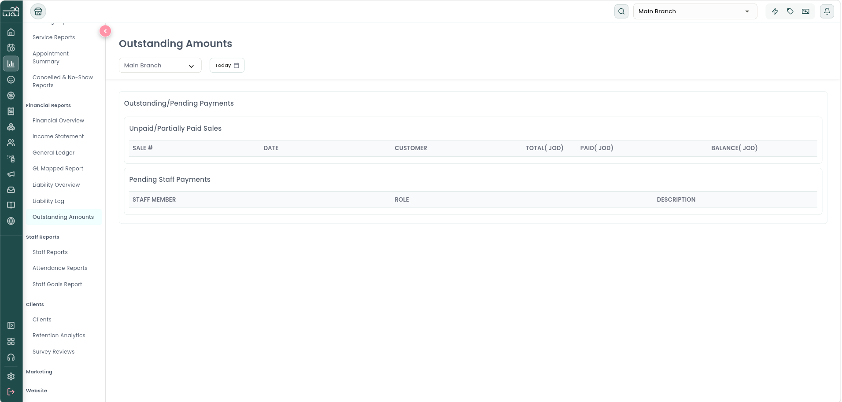Viewport: 842px width, 402px height.
Task: Open the inbox tray sidebar icon
Action: (x=11, y=190)
